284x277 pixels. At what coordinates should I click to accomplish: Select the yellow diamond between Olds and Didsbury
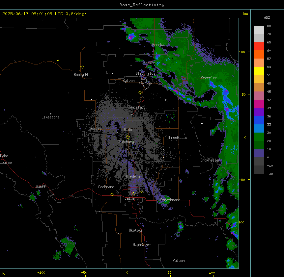128,137
